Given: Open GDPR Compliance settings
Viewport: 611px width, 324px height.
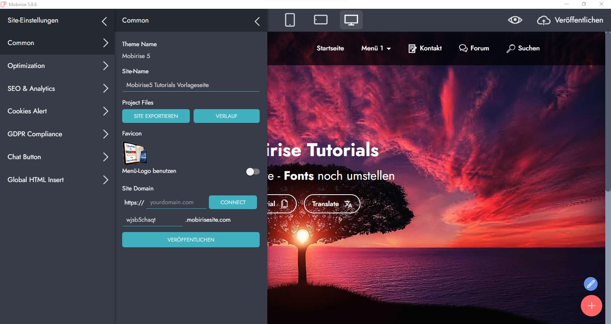Looking at the screenshot, I should click(x=57, y=134).
